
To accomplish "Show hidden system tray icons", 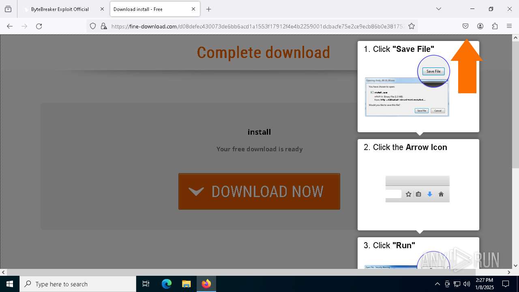I will click(x=437, y=284).
